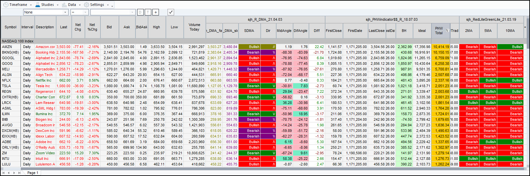Go to the next page arrow
The height and width of the screenshot is (176, 530).
click(14, 173)
